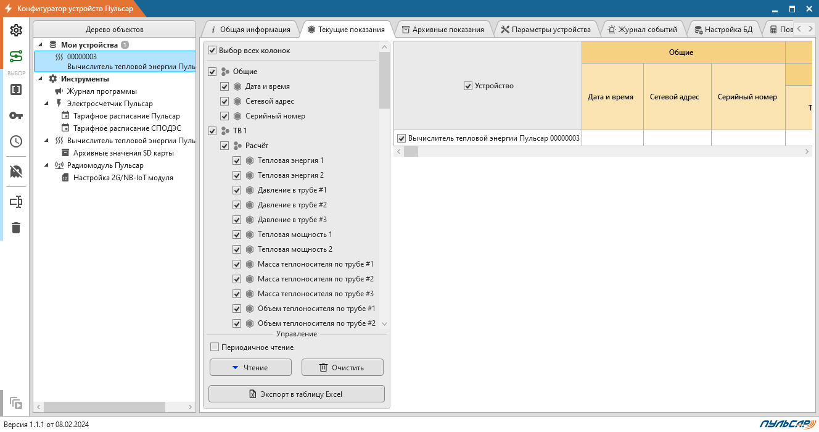The image size is (819, 432).
Task: Click Экспорт в таблицу Excel button
Action: coord(297,394)
